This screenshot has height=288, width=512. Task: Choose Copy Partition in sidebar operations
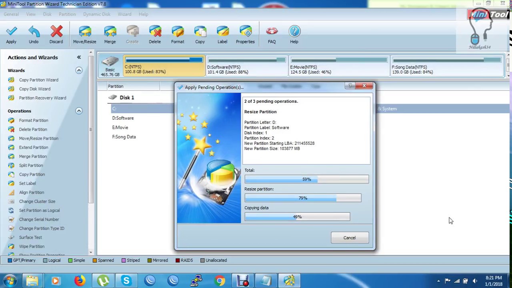32,174
